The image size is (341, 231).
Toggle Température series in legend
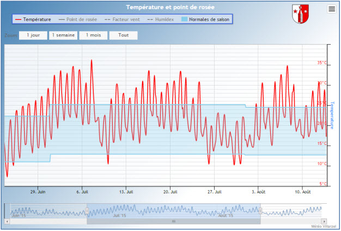[34, 19]
